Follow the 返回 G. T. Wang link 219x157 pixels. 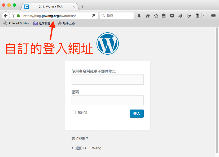pos(86,148)
